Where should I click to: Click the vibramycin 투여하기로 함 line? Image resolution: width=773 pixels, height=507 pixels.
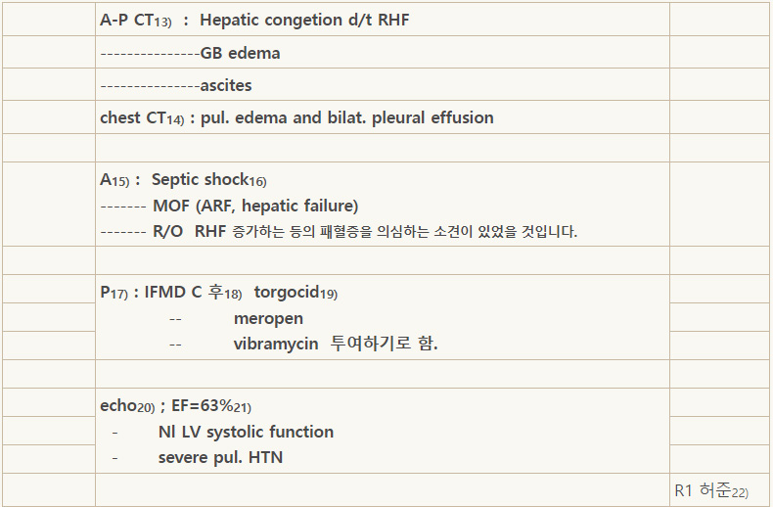tap(336, 344)
